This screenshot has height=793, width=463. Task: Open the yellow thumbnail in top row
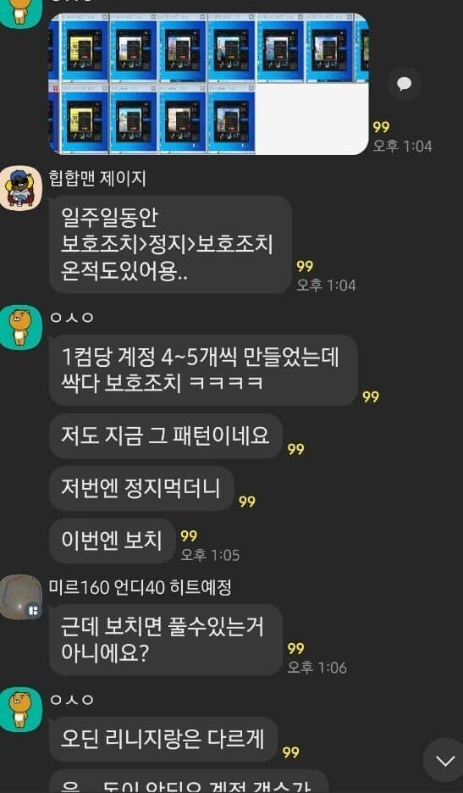85,47
